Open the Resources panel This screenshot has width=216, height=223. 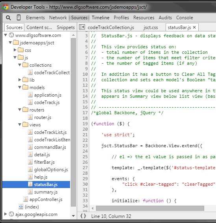pos(144,18)
